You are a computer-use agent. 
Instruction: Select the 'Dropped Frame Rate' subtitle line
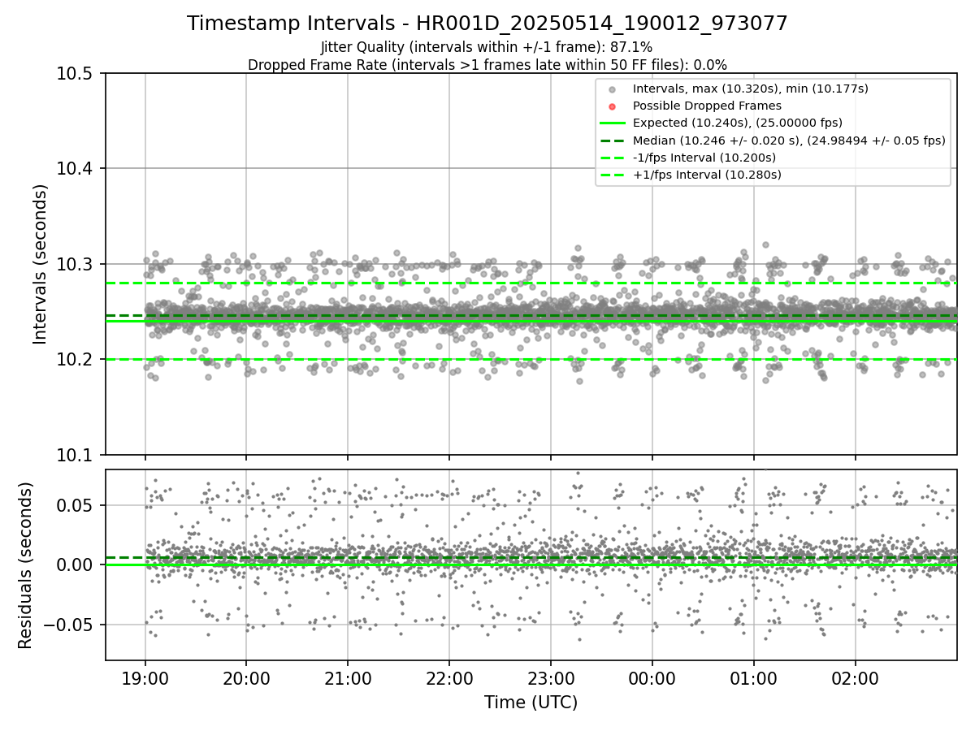487,65
